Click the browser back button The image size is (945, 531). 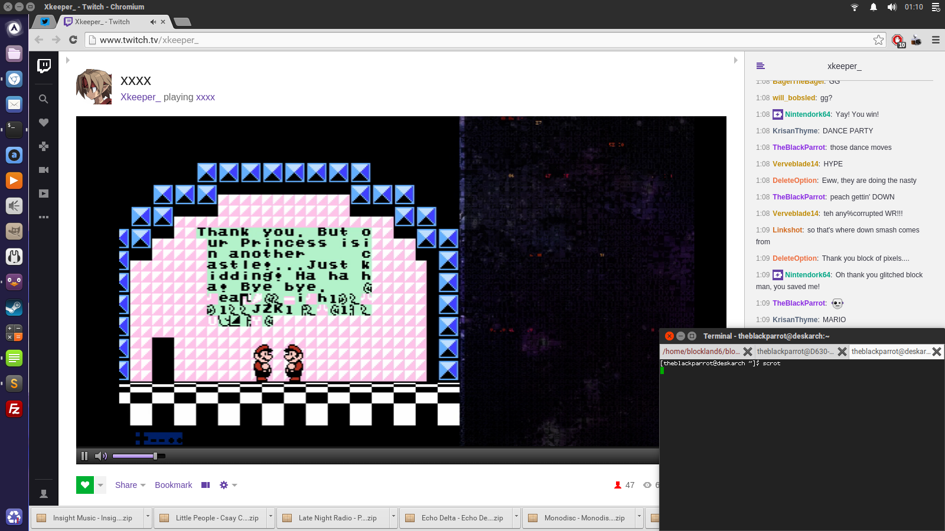39,40
